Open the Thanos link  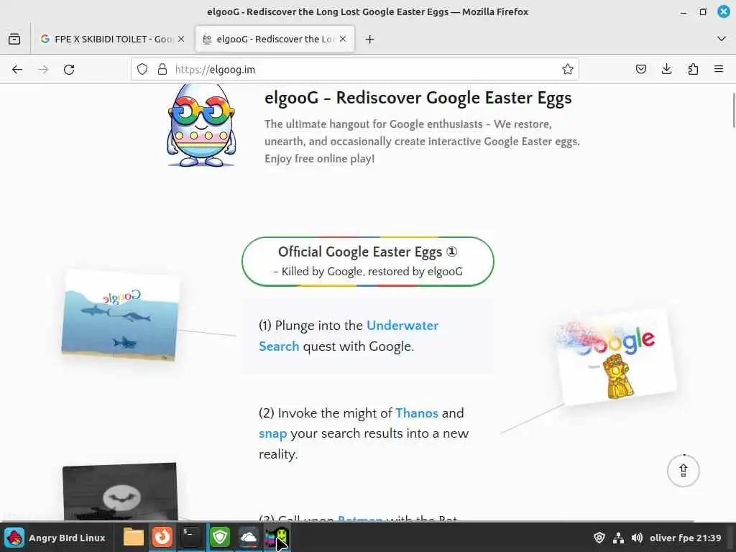[416, 413]
